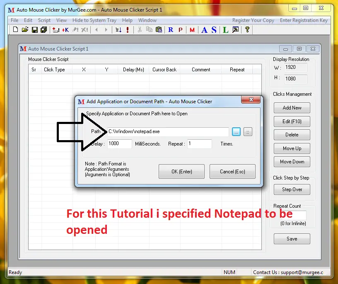Click the dark red P toolbar icon

point(181,30)
